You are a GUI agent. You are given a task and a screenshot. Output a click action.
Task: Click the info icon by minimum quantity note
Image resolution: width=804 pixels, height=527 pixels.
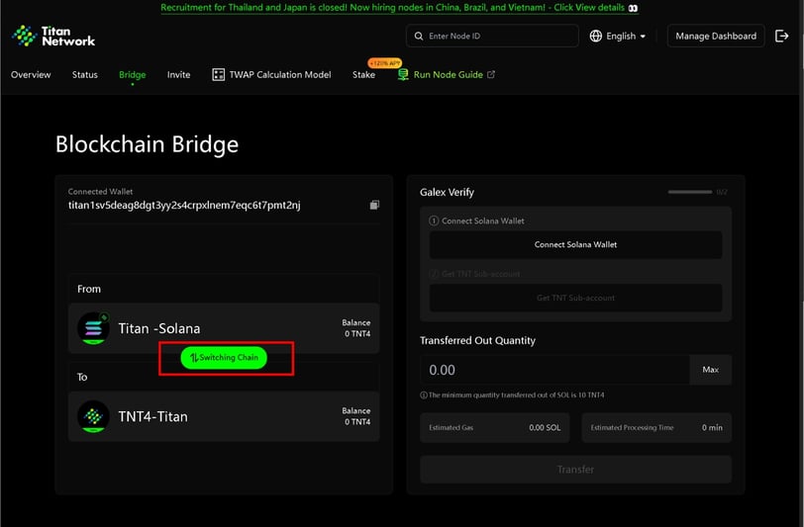(x=424, y=395)
